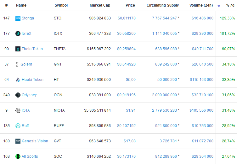Click the All Sports green logo icon
237x164 pixels.
[x=18, y=156]
